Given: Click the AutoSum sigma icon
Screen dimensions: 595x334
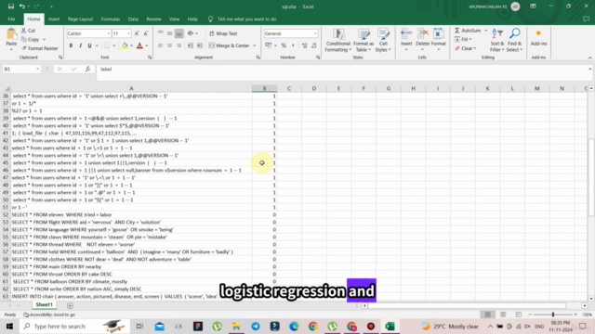Looking at the screenshot, I should point(457,31).
